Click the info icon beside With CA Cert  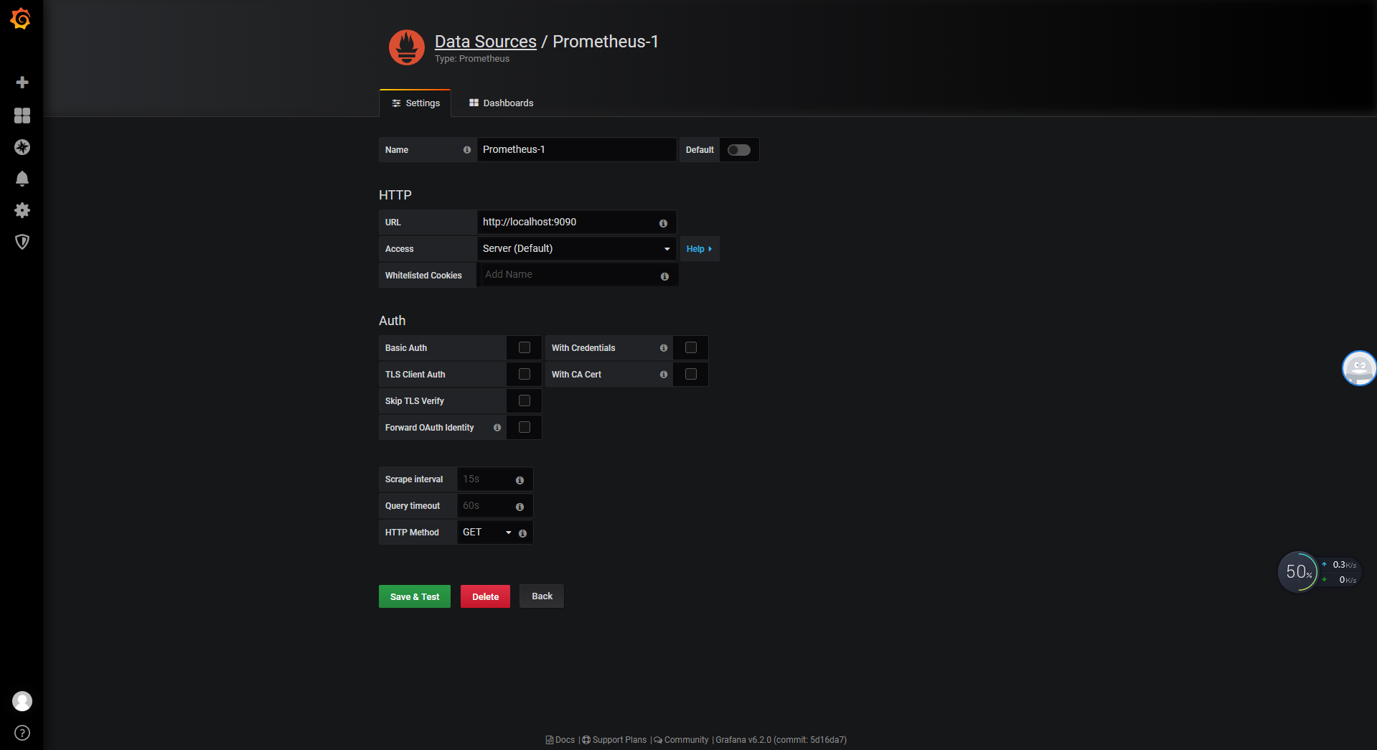(664, 375)
